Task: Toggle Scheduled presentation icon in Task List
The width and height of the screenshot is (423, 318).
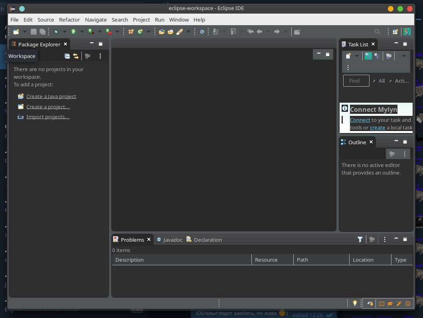Action: 377,56
